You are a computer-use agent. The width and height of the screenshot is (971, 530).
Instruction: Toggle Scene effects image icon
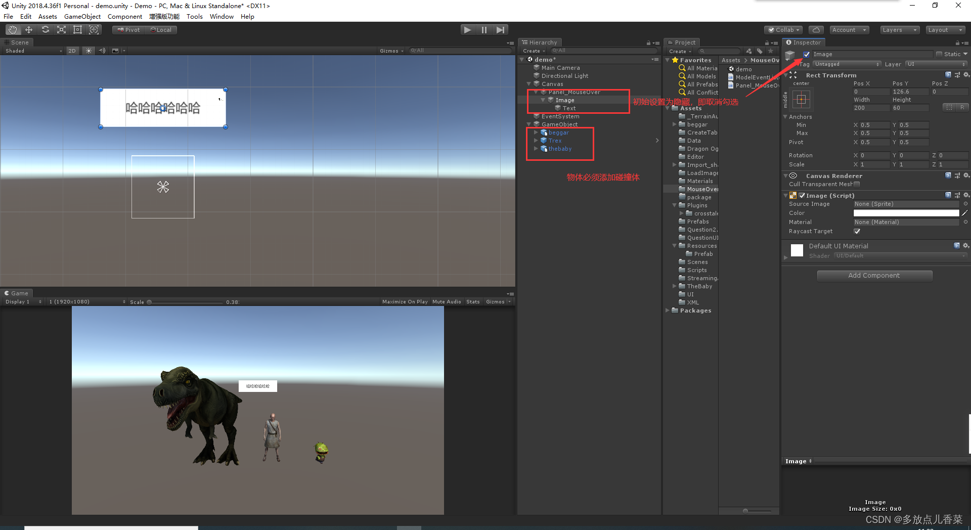[x=115, y=51]
